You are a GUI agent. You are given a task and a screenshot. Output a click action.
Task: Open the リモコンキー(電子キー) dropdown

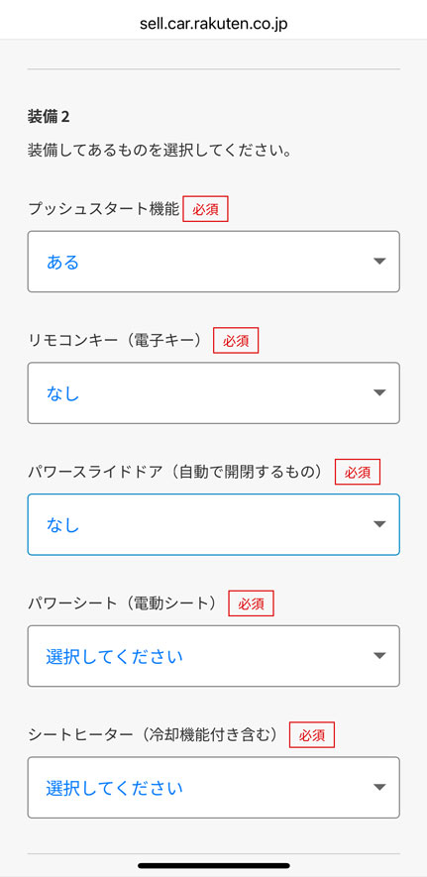pos(214,393)
